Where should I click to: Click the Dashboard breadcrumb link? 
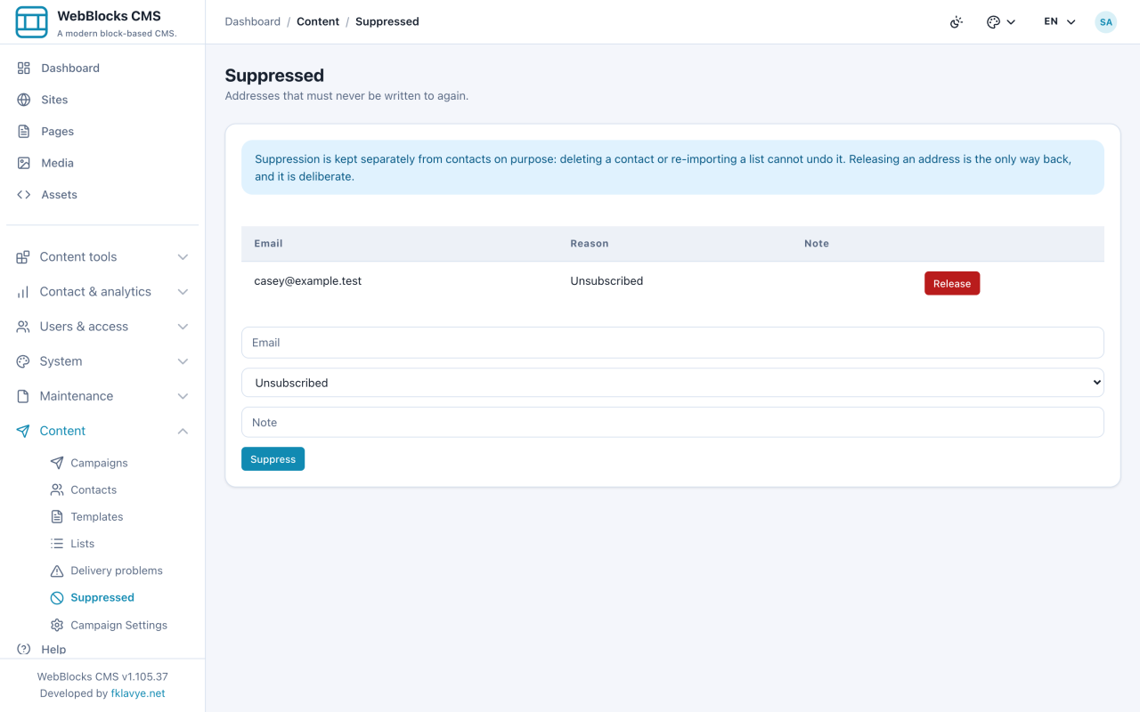pyautogui.click(x=253, y=21)
